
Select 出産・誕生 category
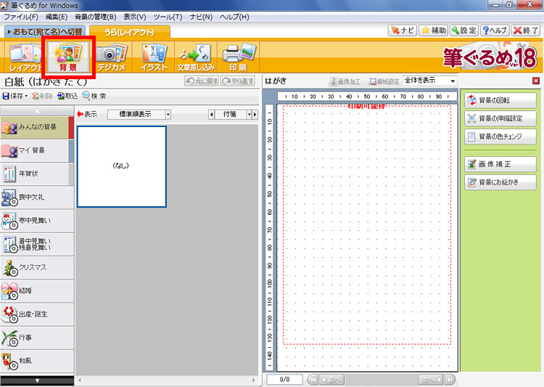[37, 314]
